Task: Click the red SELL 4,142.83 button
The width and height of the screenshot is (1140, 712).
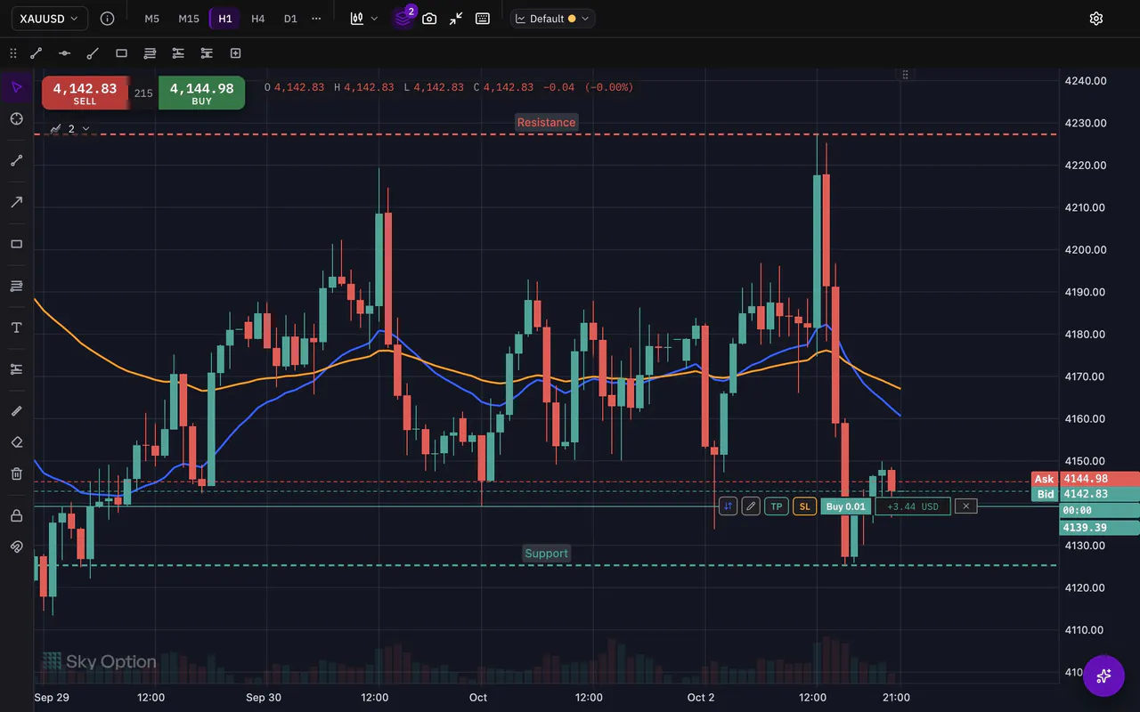Action: coord(85,93)
